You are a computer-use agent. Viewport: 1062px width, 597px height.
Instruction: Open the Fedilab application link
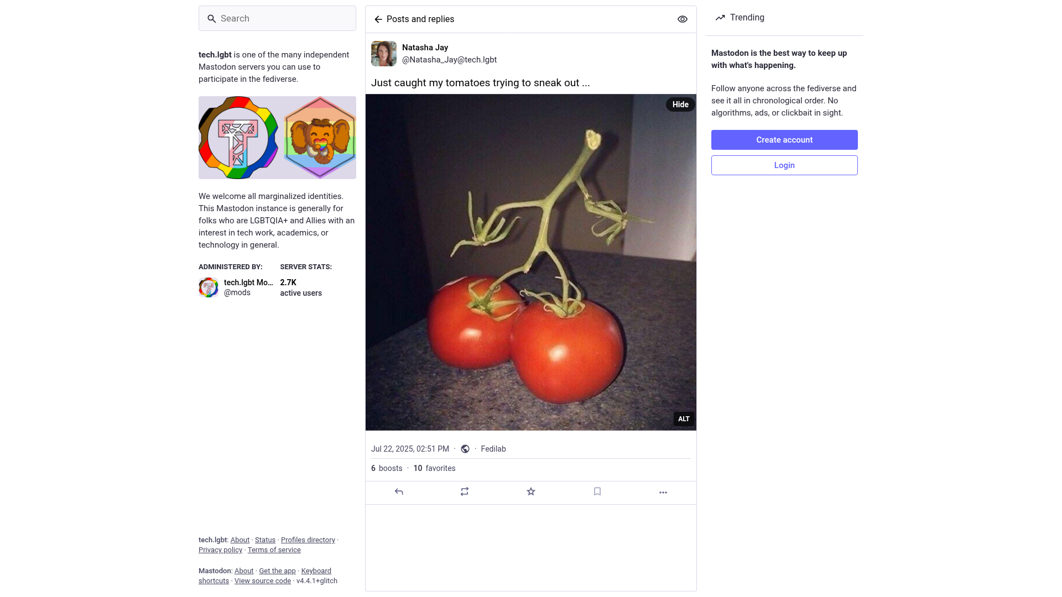coord(493,449)
